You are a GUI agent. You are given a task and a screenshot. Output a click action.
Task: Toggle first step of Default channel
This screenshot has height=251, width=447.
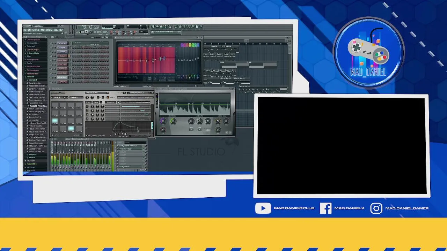(x=73, y=56)
